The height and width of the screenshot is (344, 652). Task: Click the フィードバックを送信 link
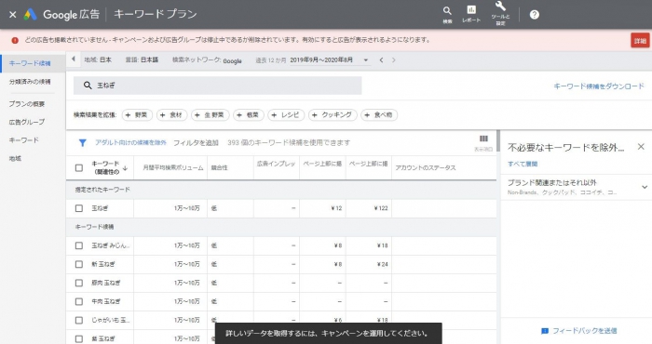[584, 331]
